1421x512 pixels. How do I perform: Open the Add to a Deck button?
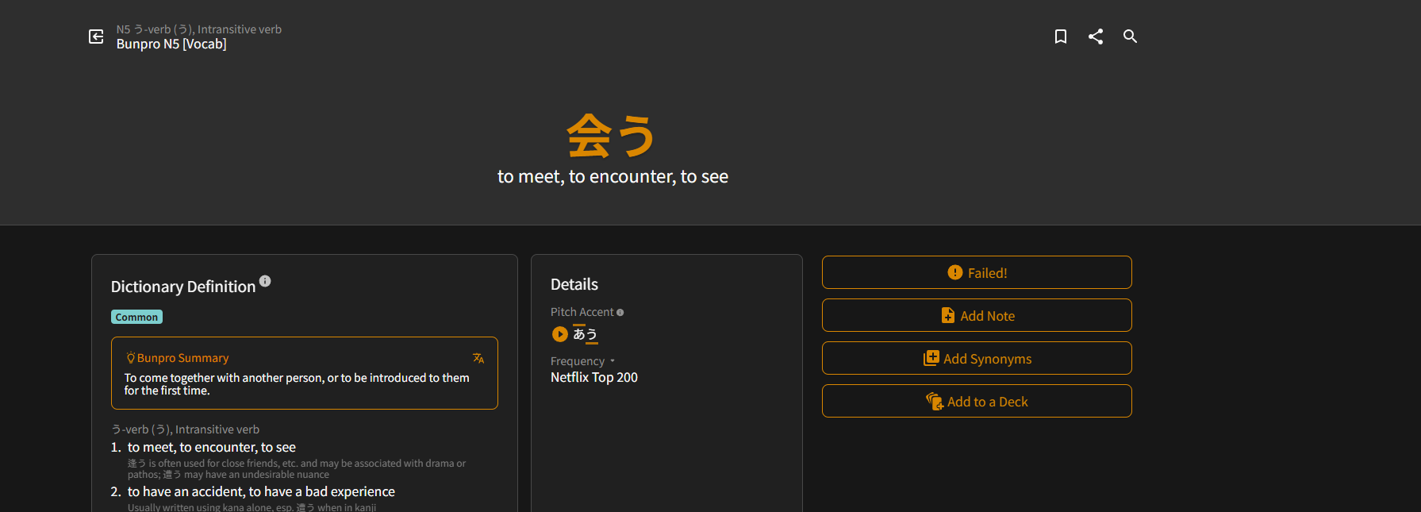click(x=977, y=402)
